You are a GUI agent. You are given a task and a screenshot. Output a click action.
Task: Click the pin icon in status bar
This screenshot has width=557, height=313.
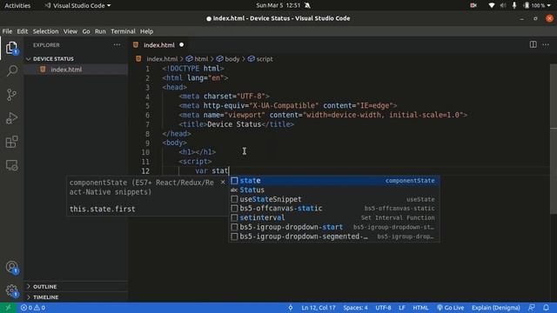[290, 308]
